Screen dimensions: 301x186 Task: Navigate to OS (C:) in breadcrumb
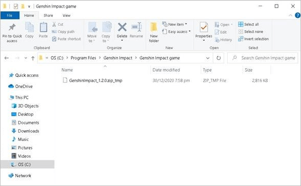point(57,58)
